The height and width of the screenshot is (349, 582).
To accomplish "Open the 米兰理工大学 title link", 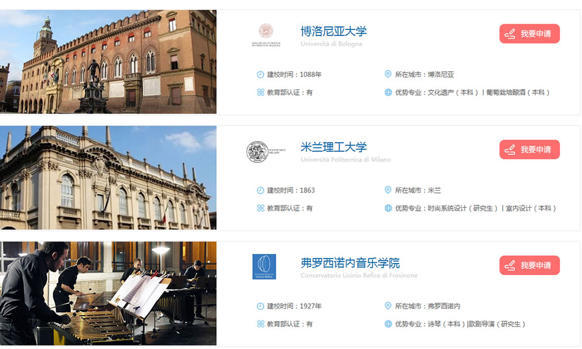I will pyautogui.click(x=333, y=147).
